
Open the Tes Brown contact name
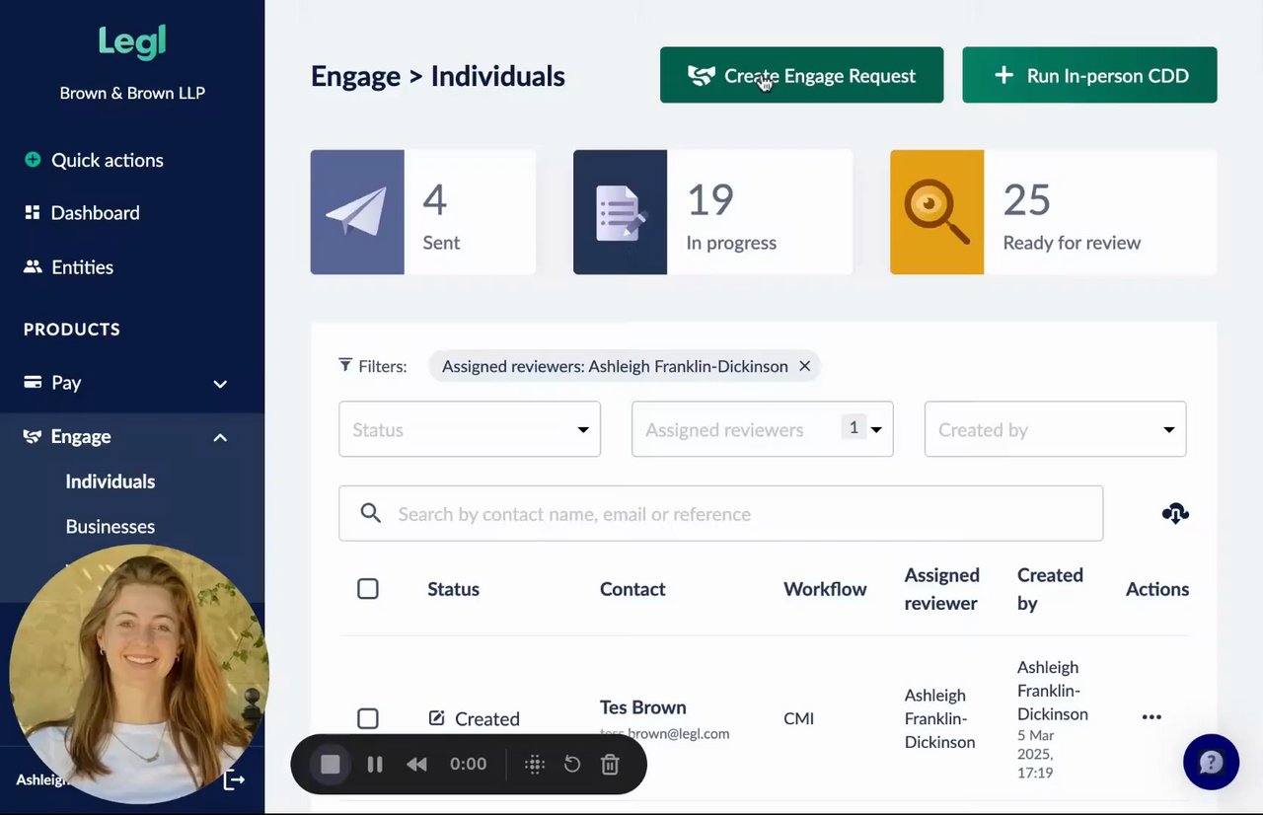[x=643, y=707]
